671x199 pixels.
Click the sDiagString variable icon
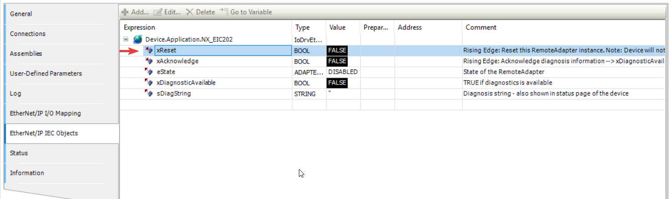click(149, 93)
